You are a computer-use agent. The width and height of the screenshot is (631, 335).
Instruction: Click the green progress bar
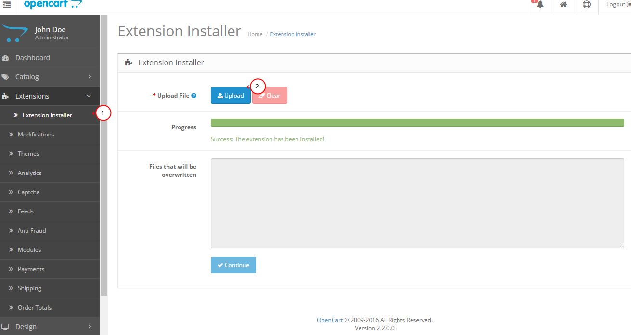point(417,123)
